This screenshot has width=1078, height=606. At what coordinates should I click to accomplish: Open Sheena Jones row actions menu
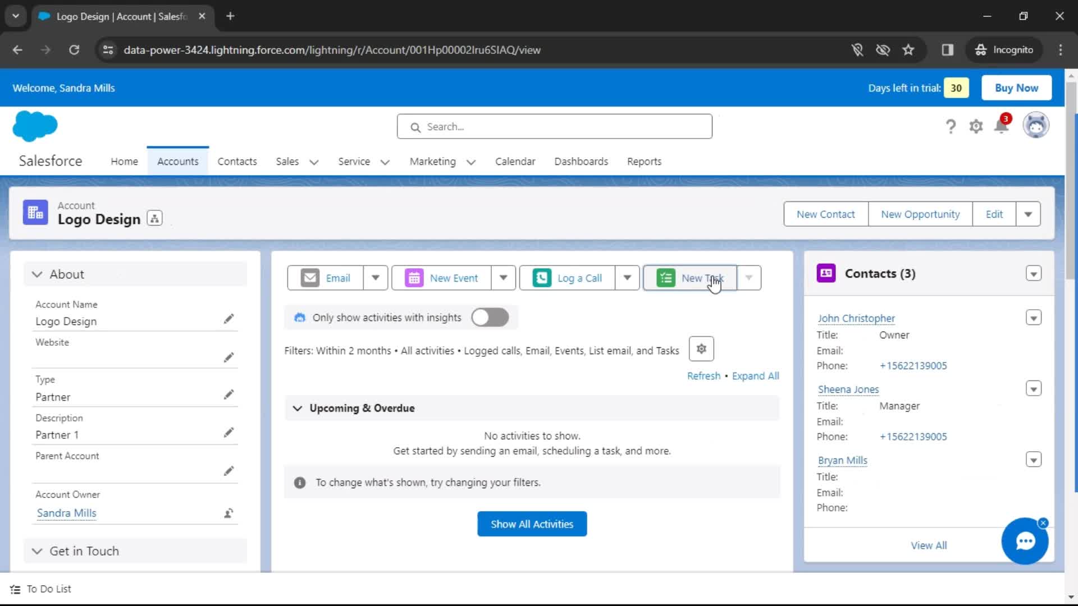(1034, 388)
